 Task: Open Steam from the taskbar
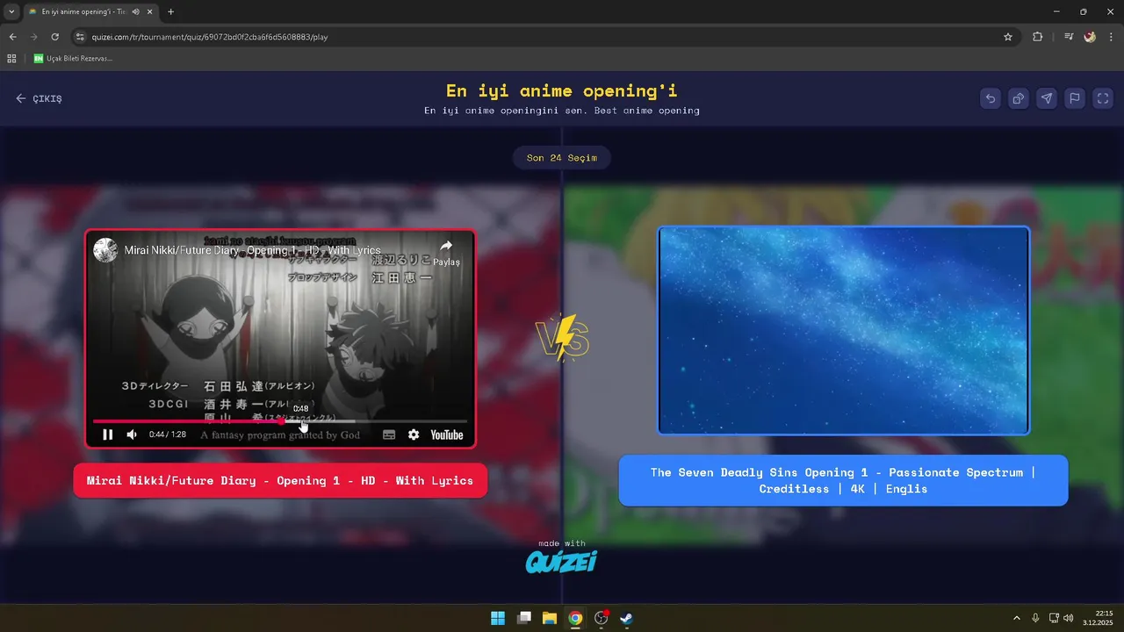click(627, 618)
